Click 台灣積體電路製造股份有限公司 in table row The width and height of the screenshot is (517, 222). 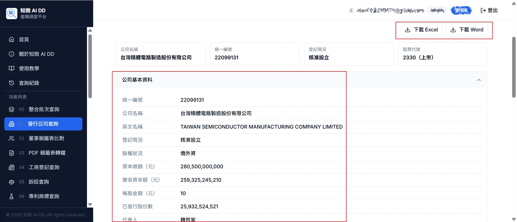point(216,113)
